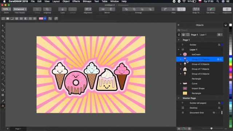233x131 pixels.
Task: Click the new layer plus button
Action: [x=179, y=128]
